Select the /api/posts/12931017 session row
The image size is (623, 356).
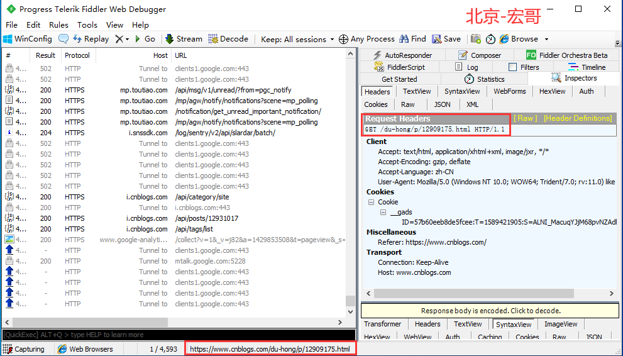pyautogui.click(x=174, y=218)
